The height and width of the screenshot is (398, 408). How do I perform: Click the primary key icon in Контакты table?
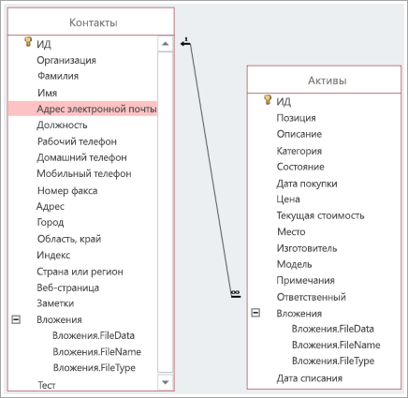click(x=28, y=42)
